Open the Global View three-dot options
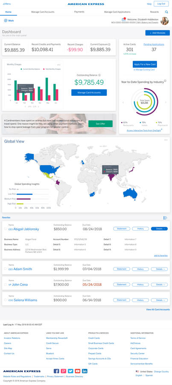 [x=166, y=140]
